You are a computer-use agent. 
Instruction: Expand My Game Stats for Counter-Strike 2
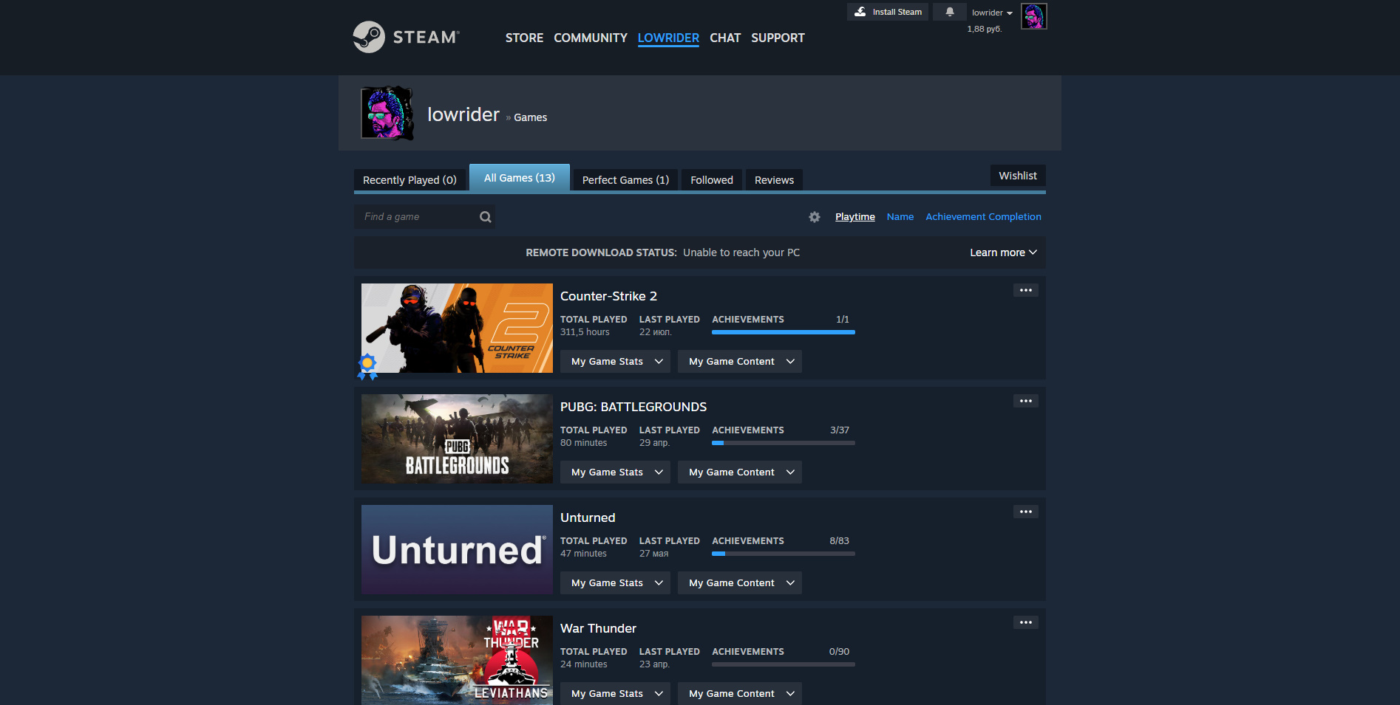point(615,362)
